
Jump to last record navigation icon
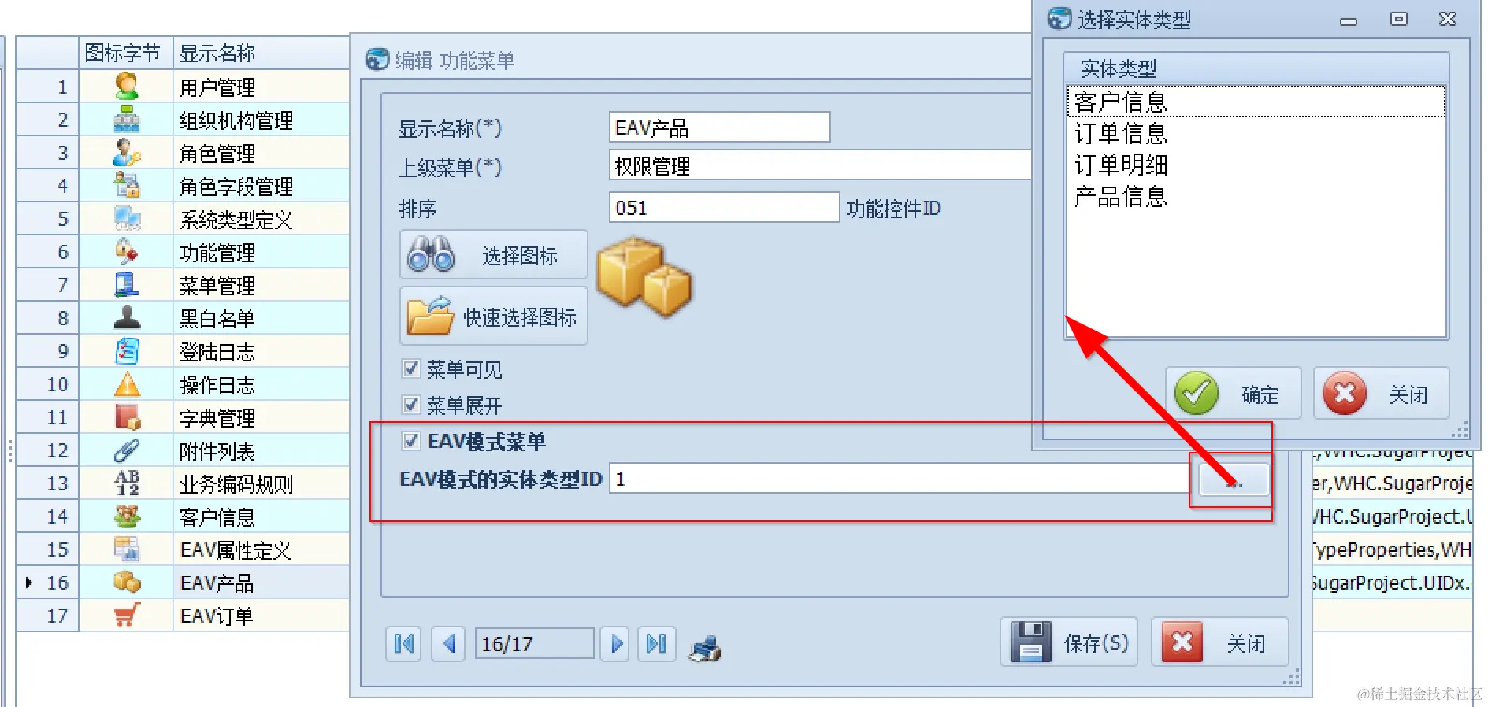[656, 644]
